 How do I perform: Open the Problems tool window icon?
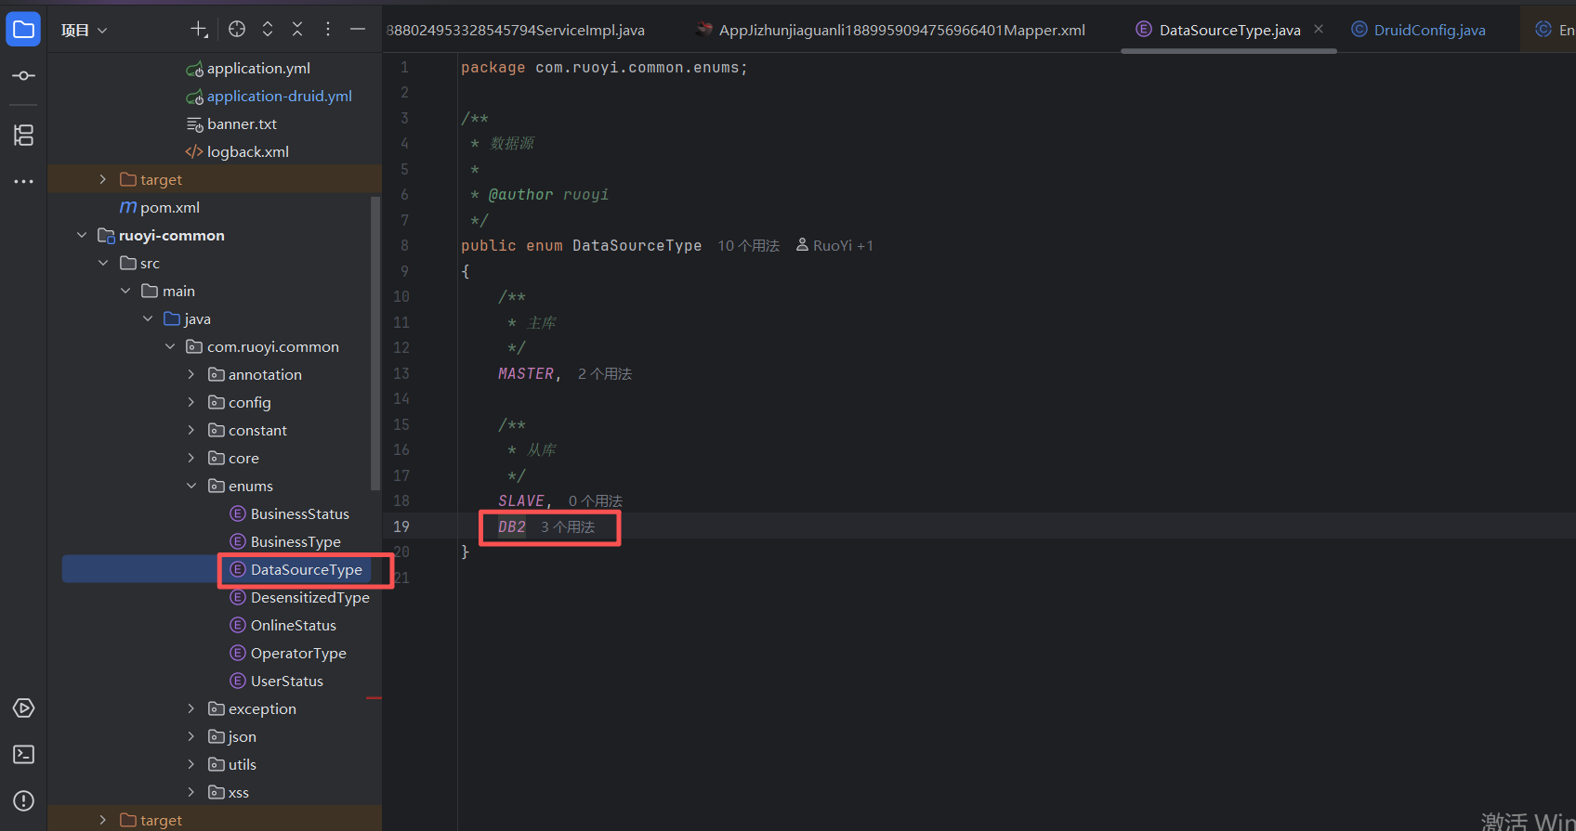(23, 801)
